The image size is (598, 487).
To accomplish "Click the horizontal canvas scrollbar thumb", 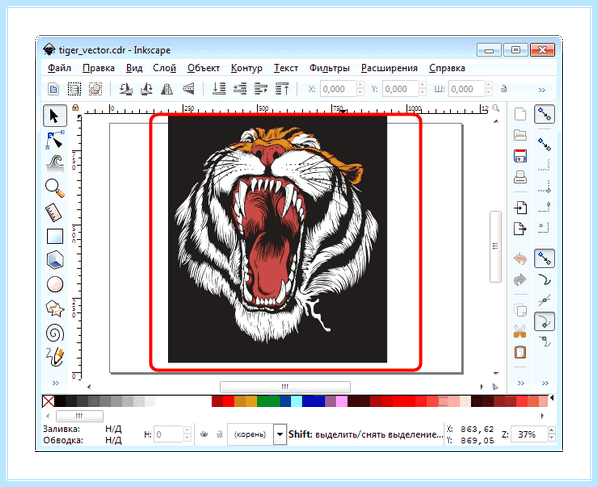I will (285, 387).
